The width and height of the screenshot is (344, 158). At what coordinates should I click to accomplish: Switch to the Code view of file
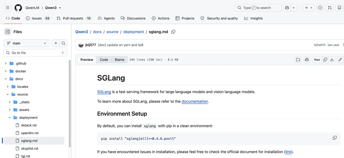point(104,60)
